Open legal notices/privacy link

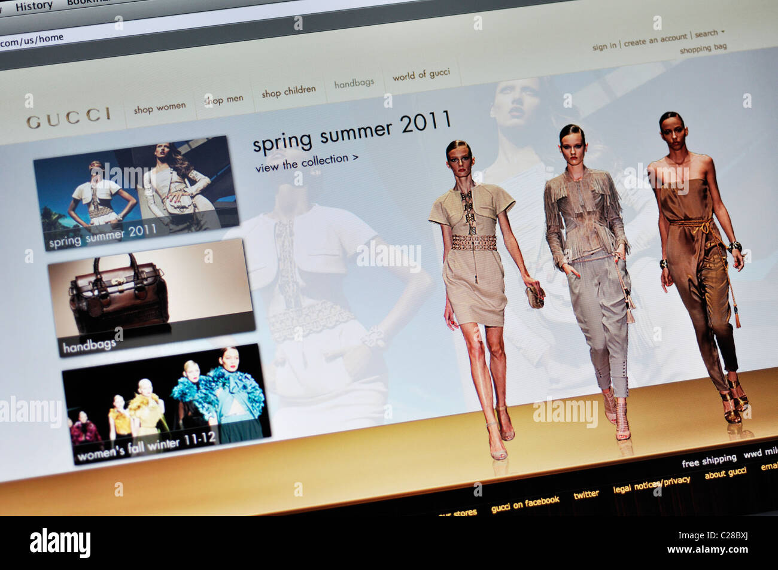651,484
